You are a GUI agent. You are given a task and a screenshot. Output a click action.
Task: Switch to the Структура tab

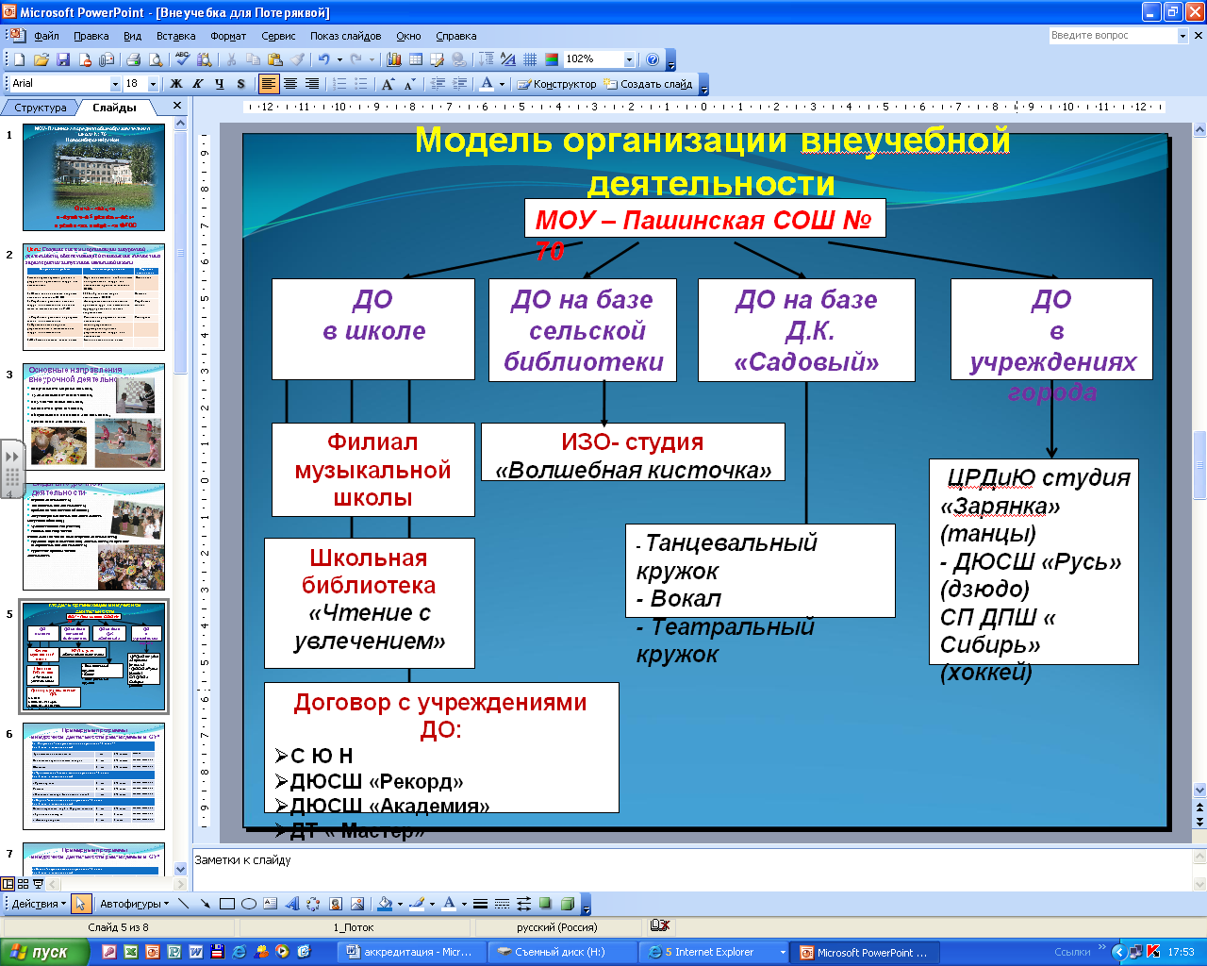click(x=41, y=108)
